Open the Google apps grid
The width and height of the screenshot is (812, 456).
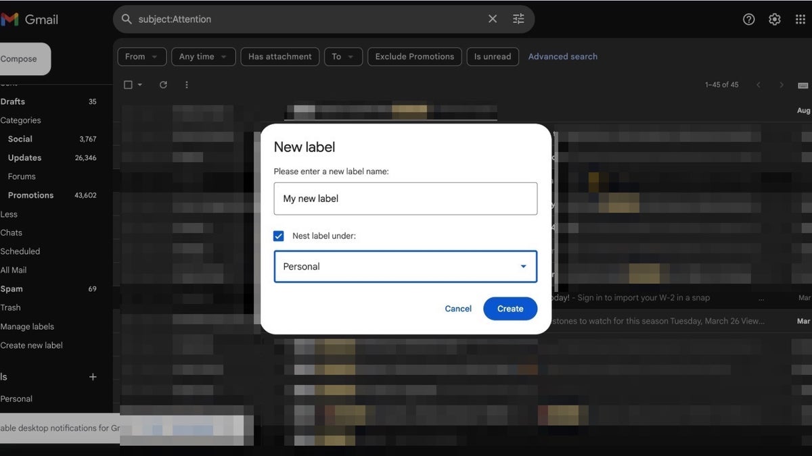pyautogui.click(x=800, y=19)
